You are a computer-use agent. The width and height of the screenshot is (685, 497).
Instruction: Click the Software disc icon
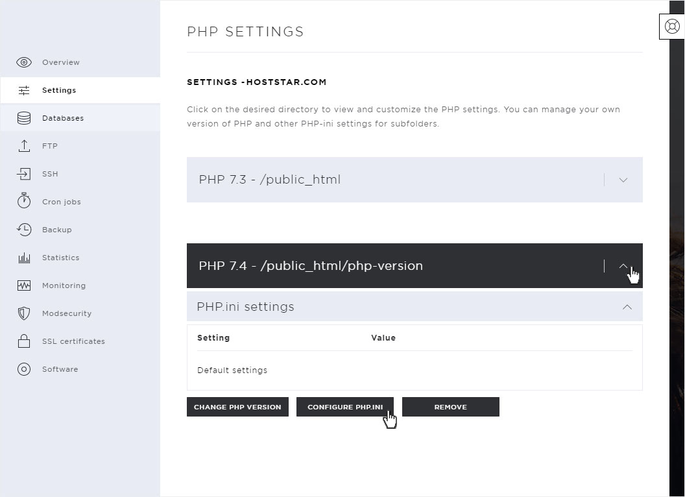coord(24,369)
